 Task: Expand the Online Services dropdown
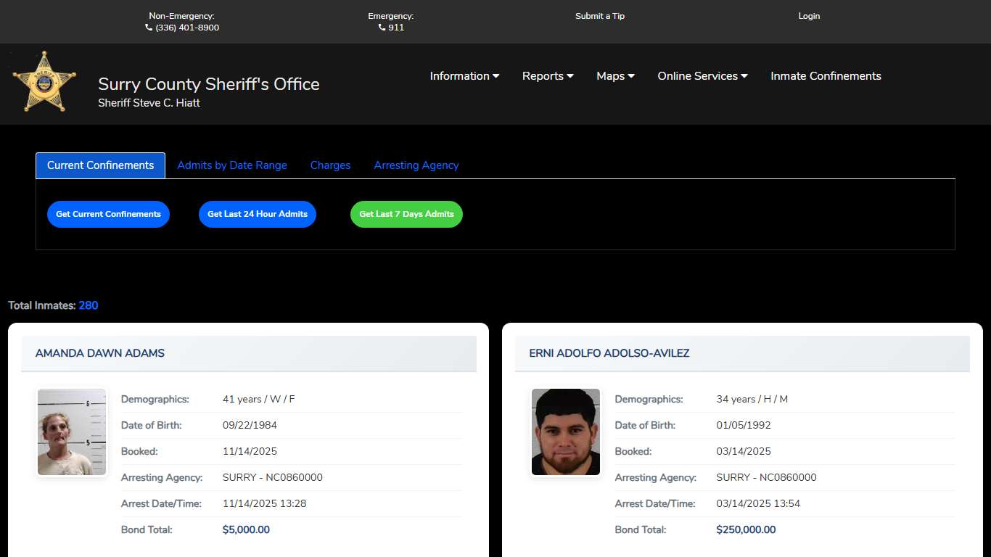pos(702,76)
